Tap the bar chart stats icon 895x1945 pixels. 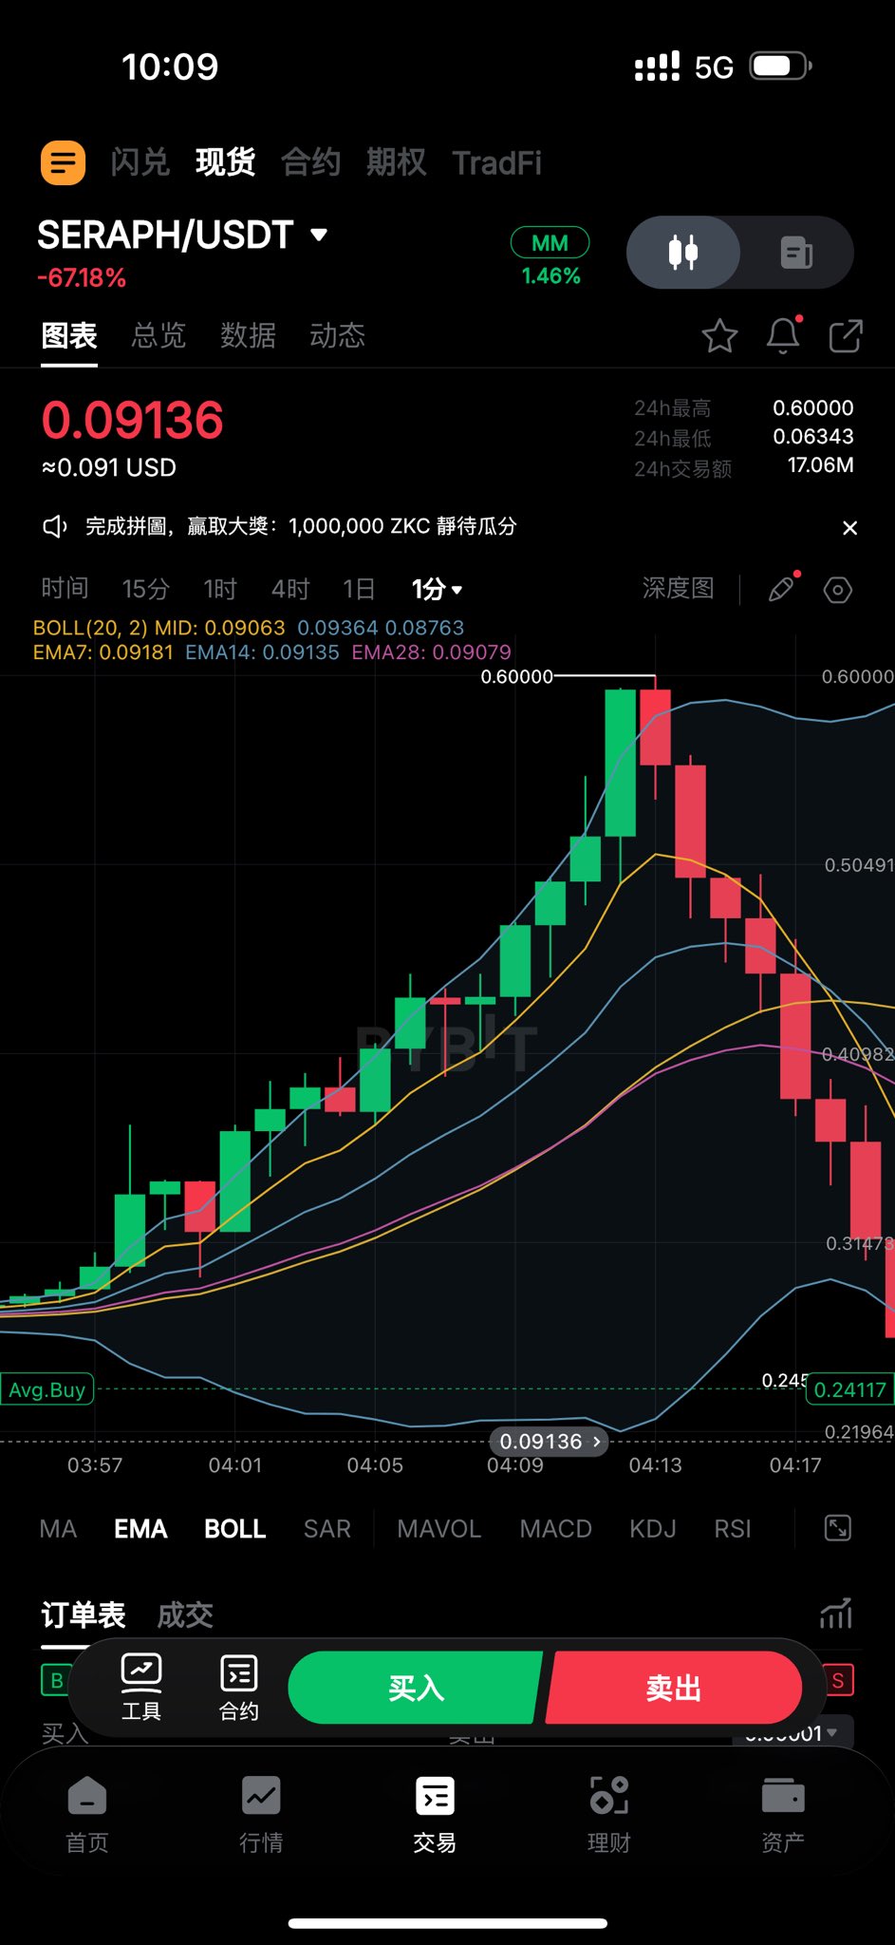(x=836, y=1614)
